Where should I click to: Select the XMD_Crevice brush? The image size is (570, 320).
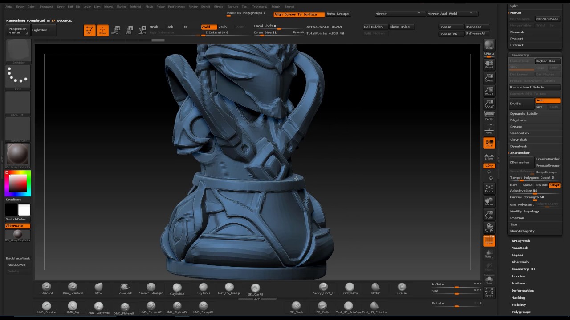point(46,307)
